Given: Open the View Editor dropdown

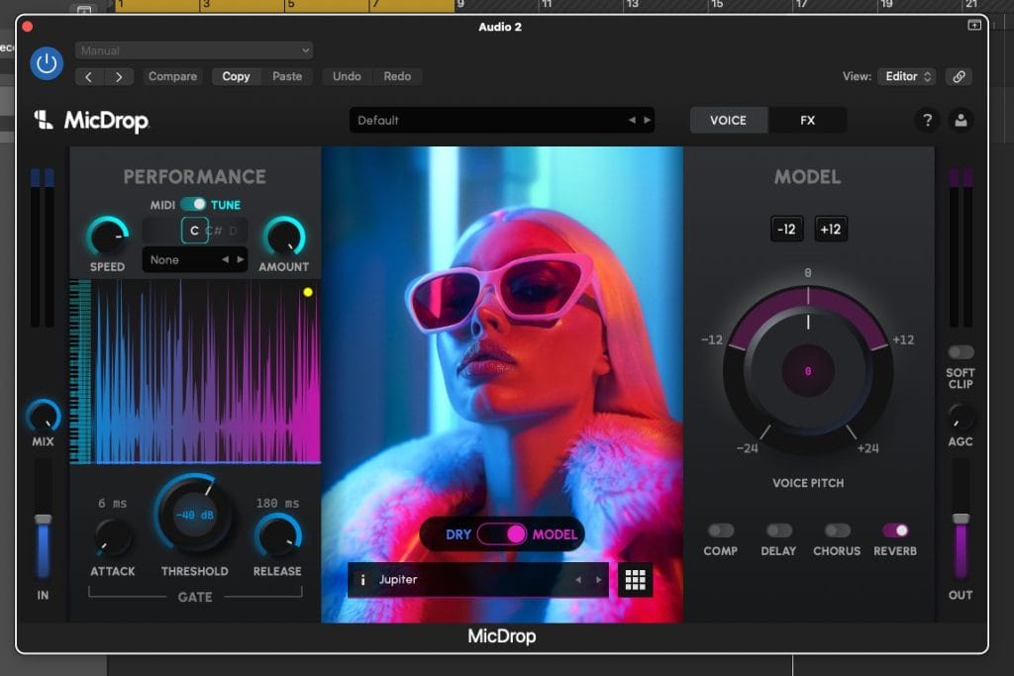Looking at the screenshot, I should pos(906,76).
